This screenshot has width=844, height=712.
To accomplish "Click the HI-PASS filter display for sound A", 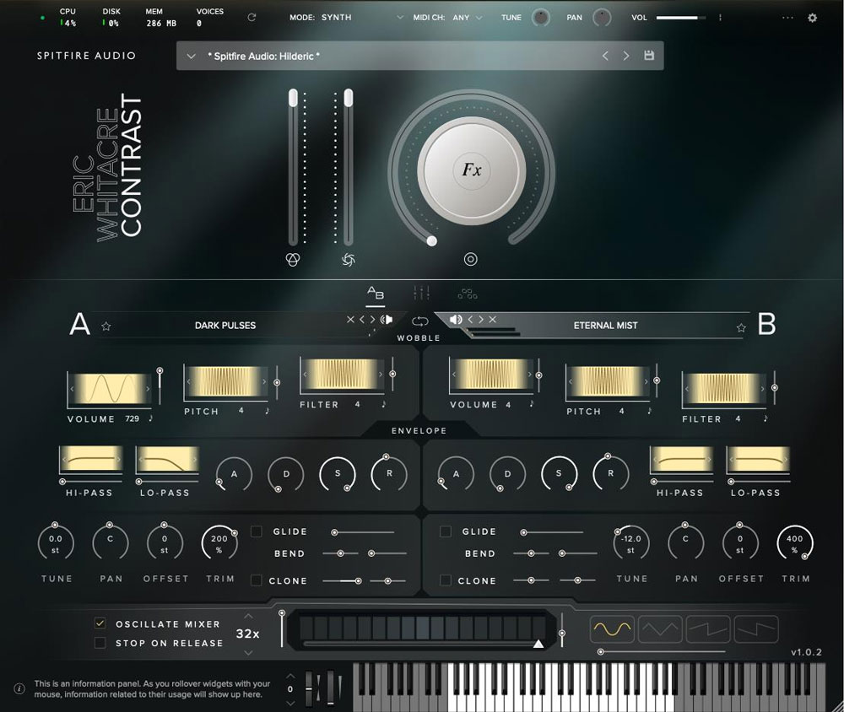I will (x=90, y=459).
